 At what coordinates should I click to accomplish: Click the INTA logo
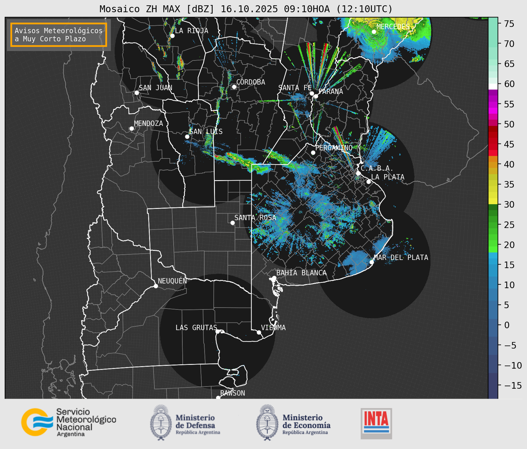tap(376, 423)
